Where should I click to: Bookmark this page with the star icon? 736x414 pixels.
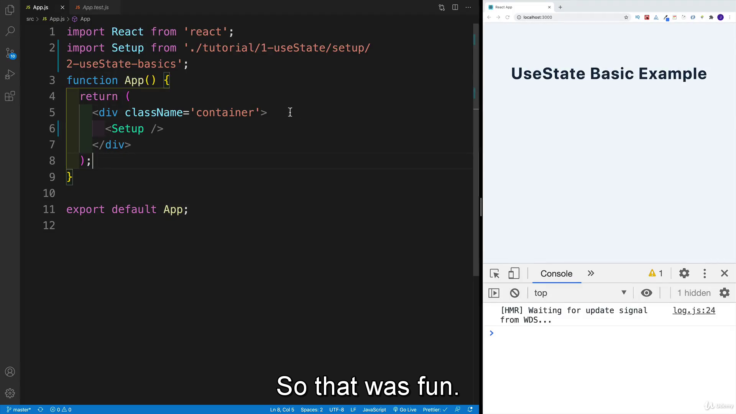point(626,17)
